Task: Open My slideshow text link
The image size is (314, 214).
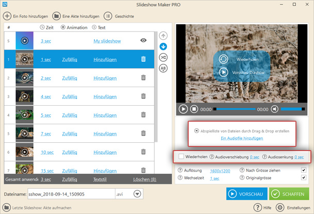Action: [107, 41]
